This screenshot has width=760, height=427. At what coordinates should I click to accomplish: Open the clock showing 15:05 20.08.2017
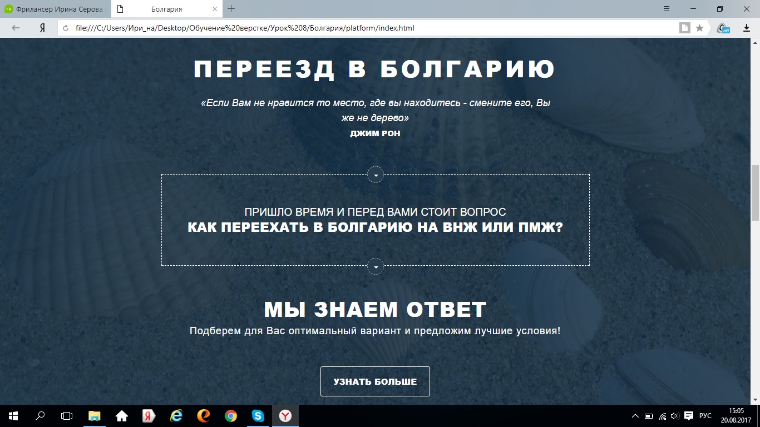(x=736, y=416)
